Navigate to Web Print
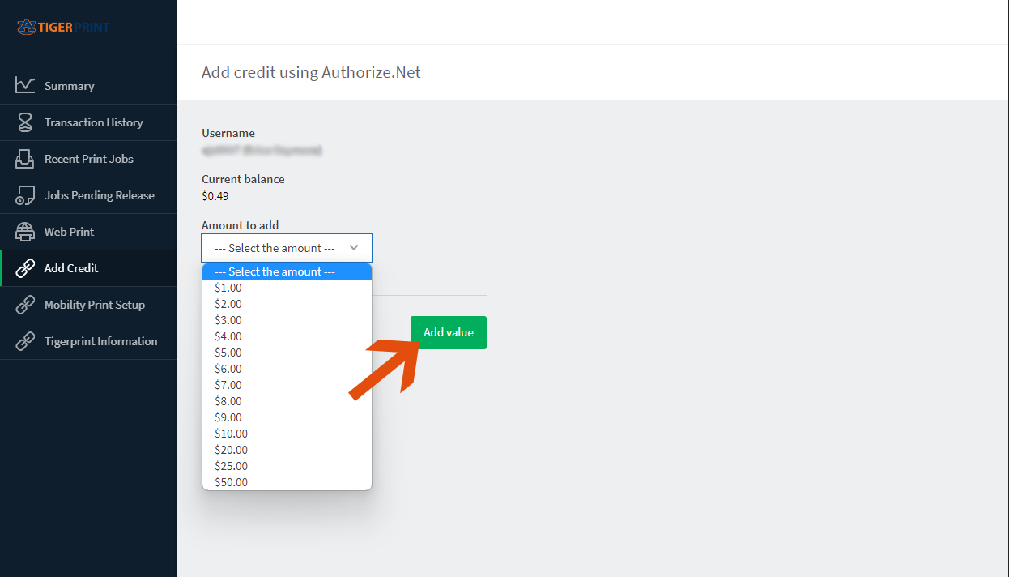The width and height of the screenshot is (1009, 577). (88, 232)
